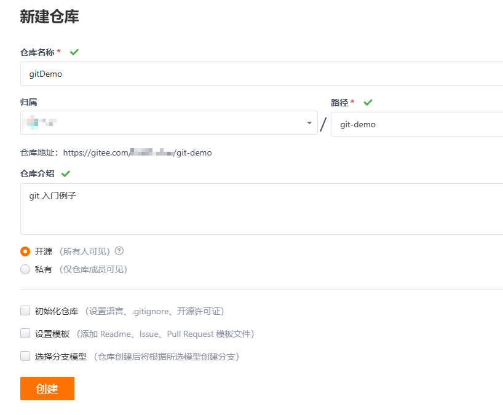This screenshot has width=503, height=415.
Task: Select the 开源 radio button
Action: point(25,251)
